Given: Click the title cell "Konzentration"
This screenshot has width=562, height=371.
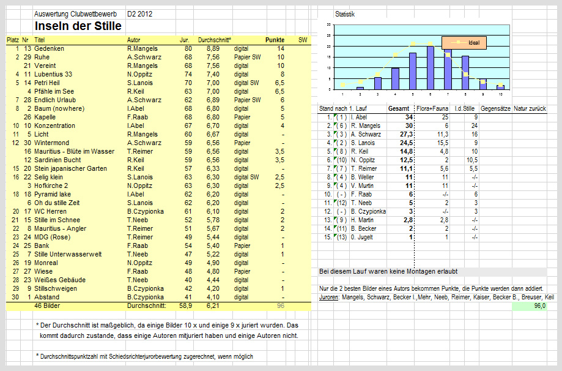Looking at the screenshot, I should [55, 126].
